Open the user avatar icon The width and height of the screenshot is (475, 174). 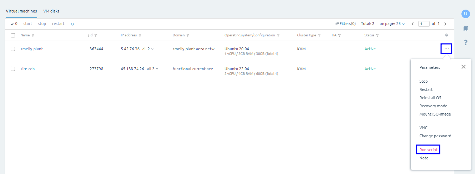465,14
